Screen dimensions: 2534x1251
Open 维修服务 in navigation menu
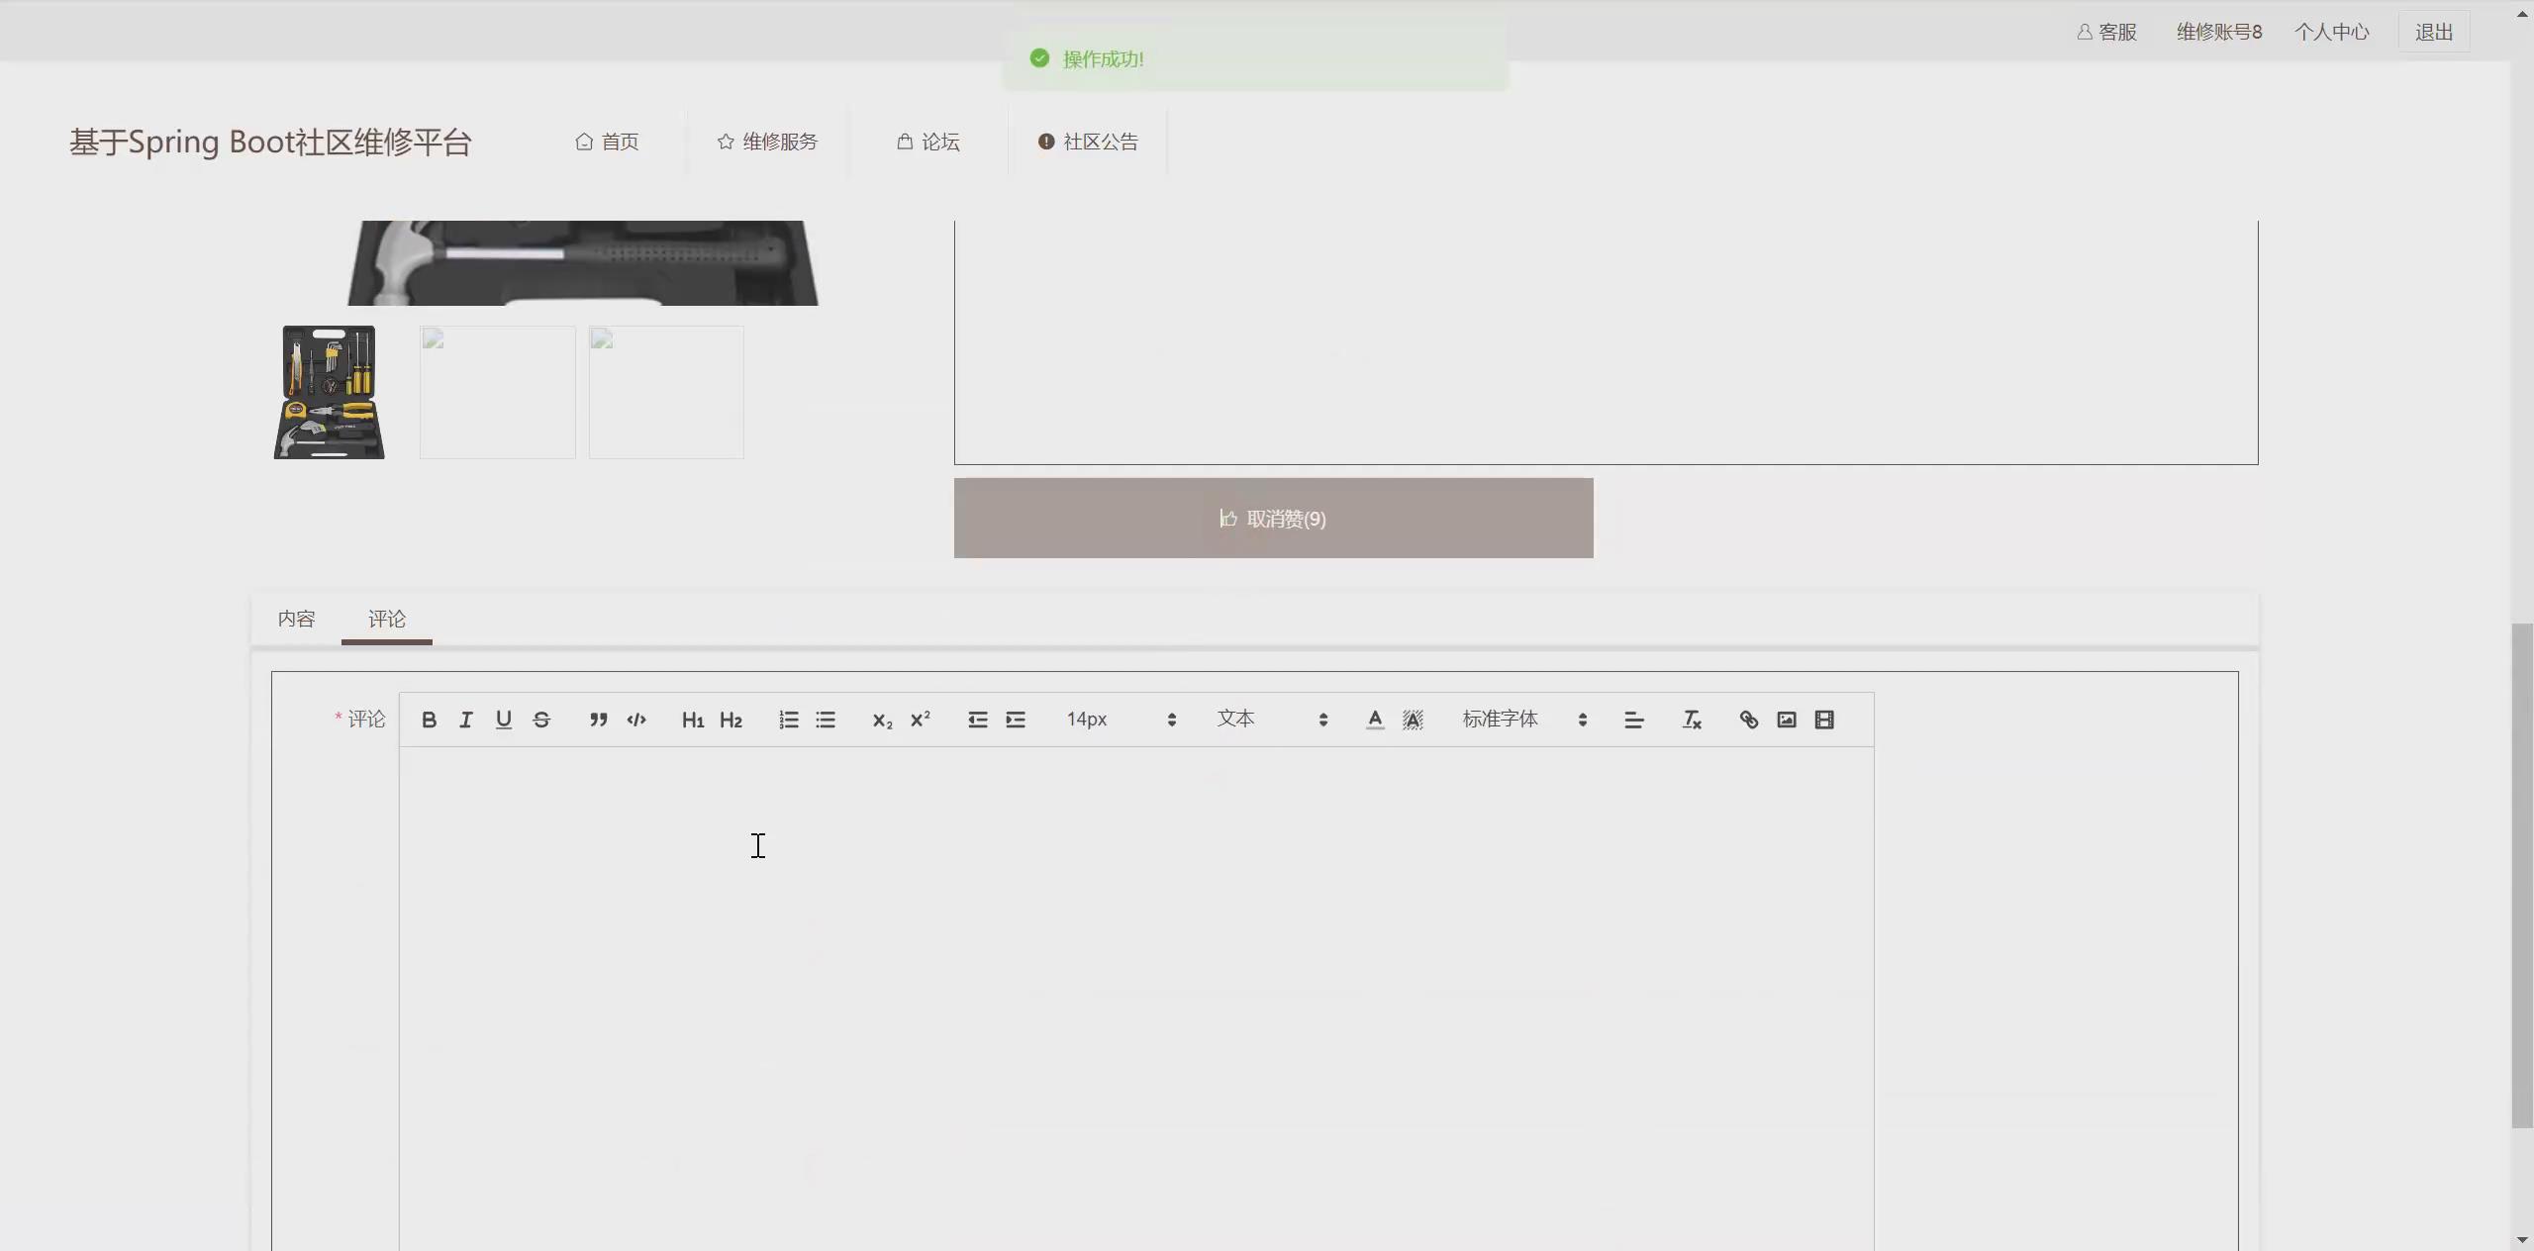point(767,142)
